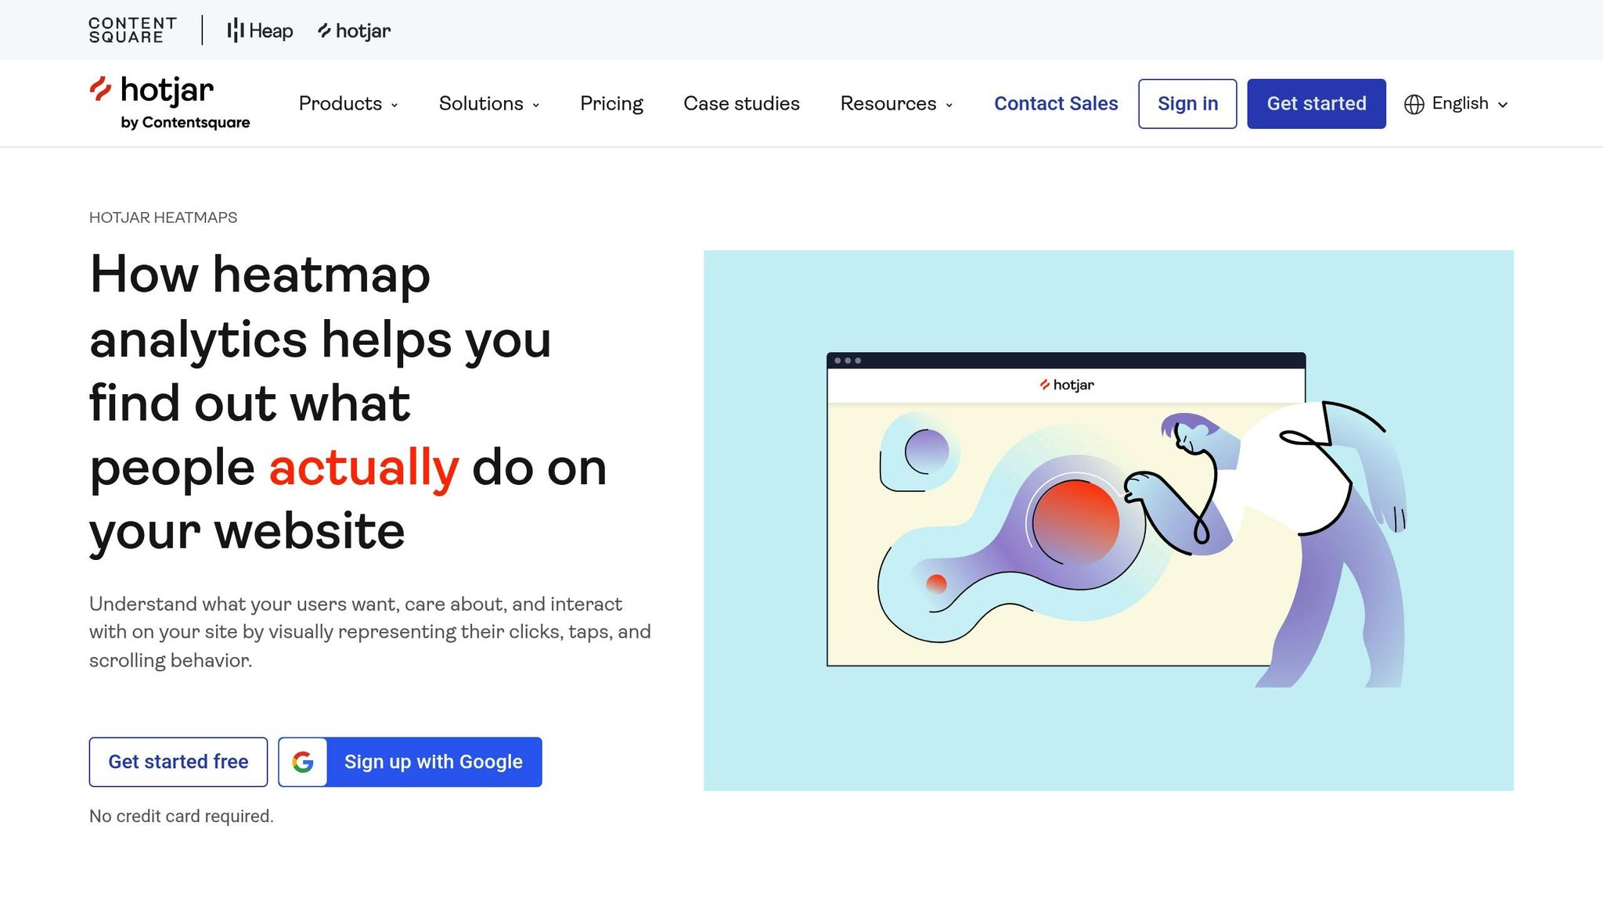
Task: Click Get started free button
Action: (x=178, y=762)
